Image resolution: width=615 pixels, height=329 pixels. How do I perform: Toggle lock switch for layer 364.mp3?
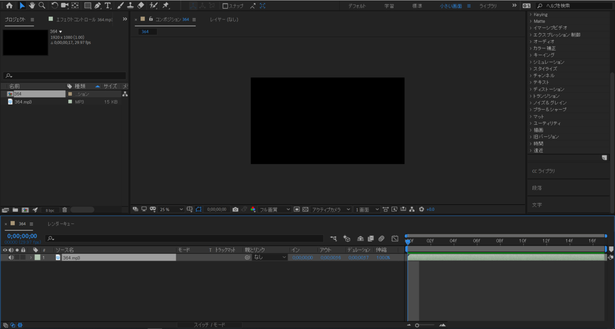click(x=23, y=257)
